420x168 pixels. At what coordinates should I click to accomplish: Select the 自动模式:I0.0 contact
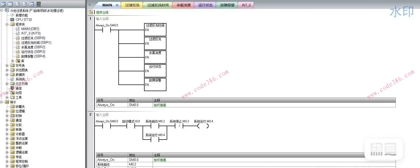coord(131,126)
